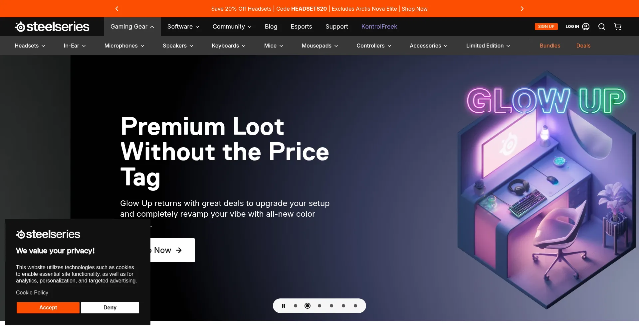Select the fifth carousel slide dot
The width and height of the screenshot is (639, 330).
343,306
